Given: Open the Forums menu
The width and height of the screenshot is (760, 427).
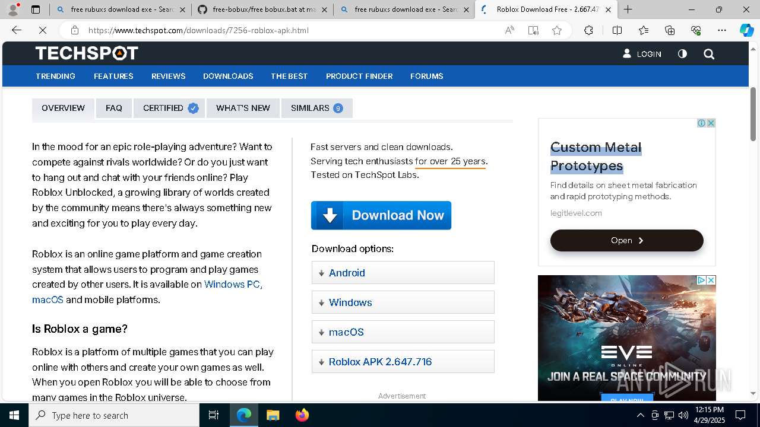Looking at the screenshot, I should [426, 76].
